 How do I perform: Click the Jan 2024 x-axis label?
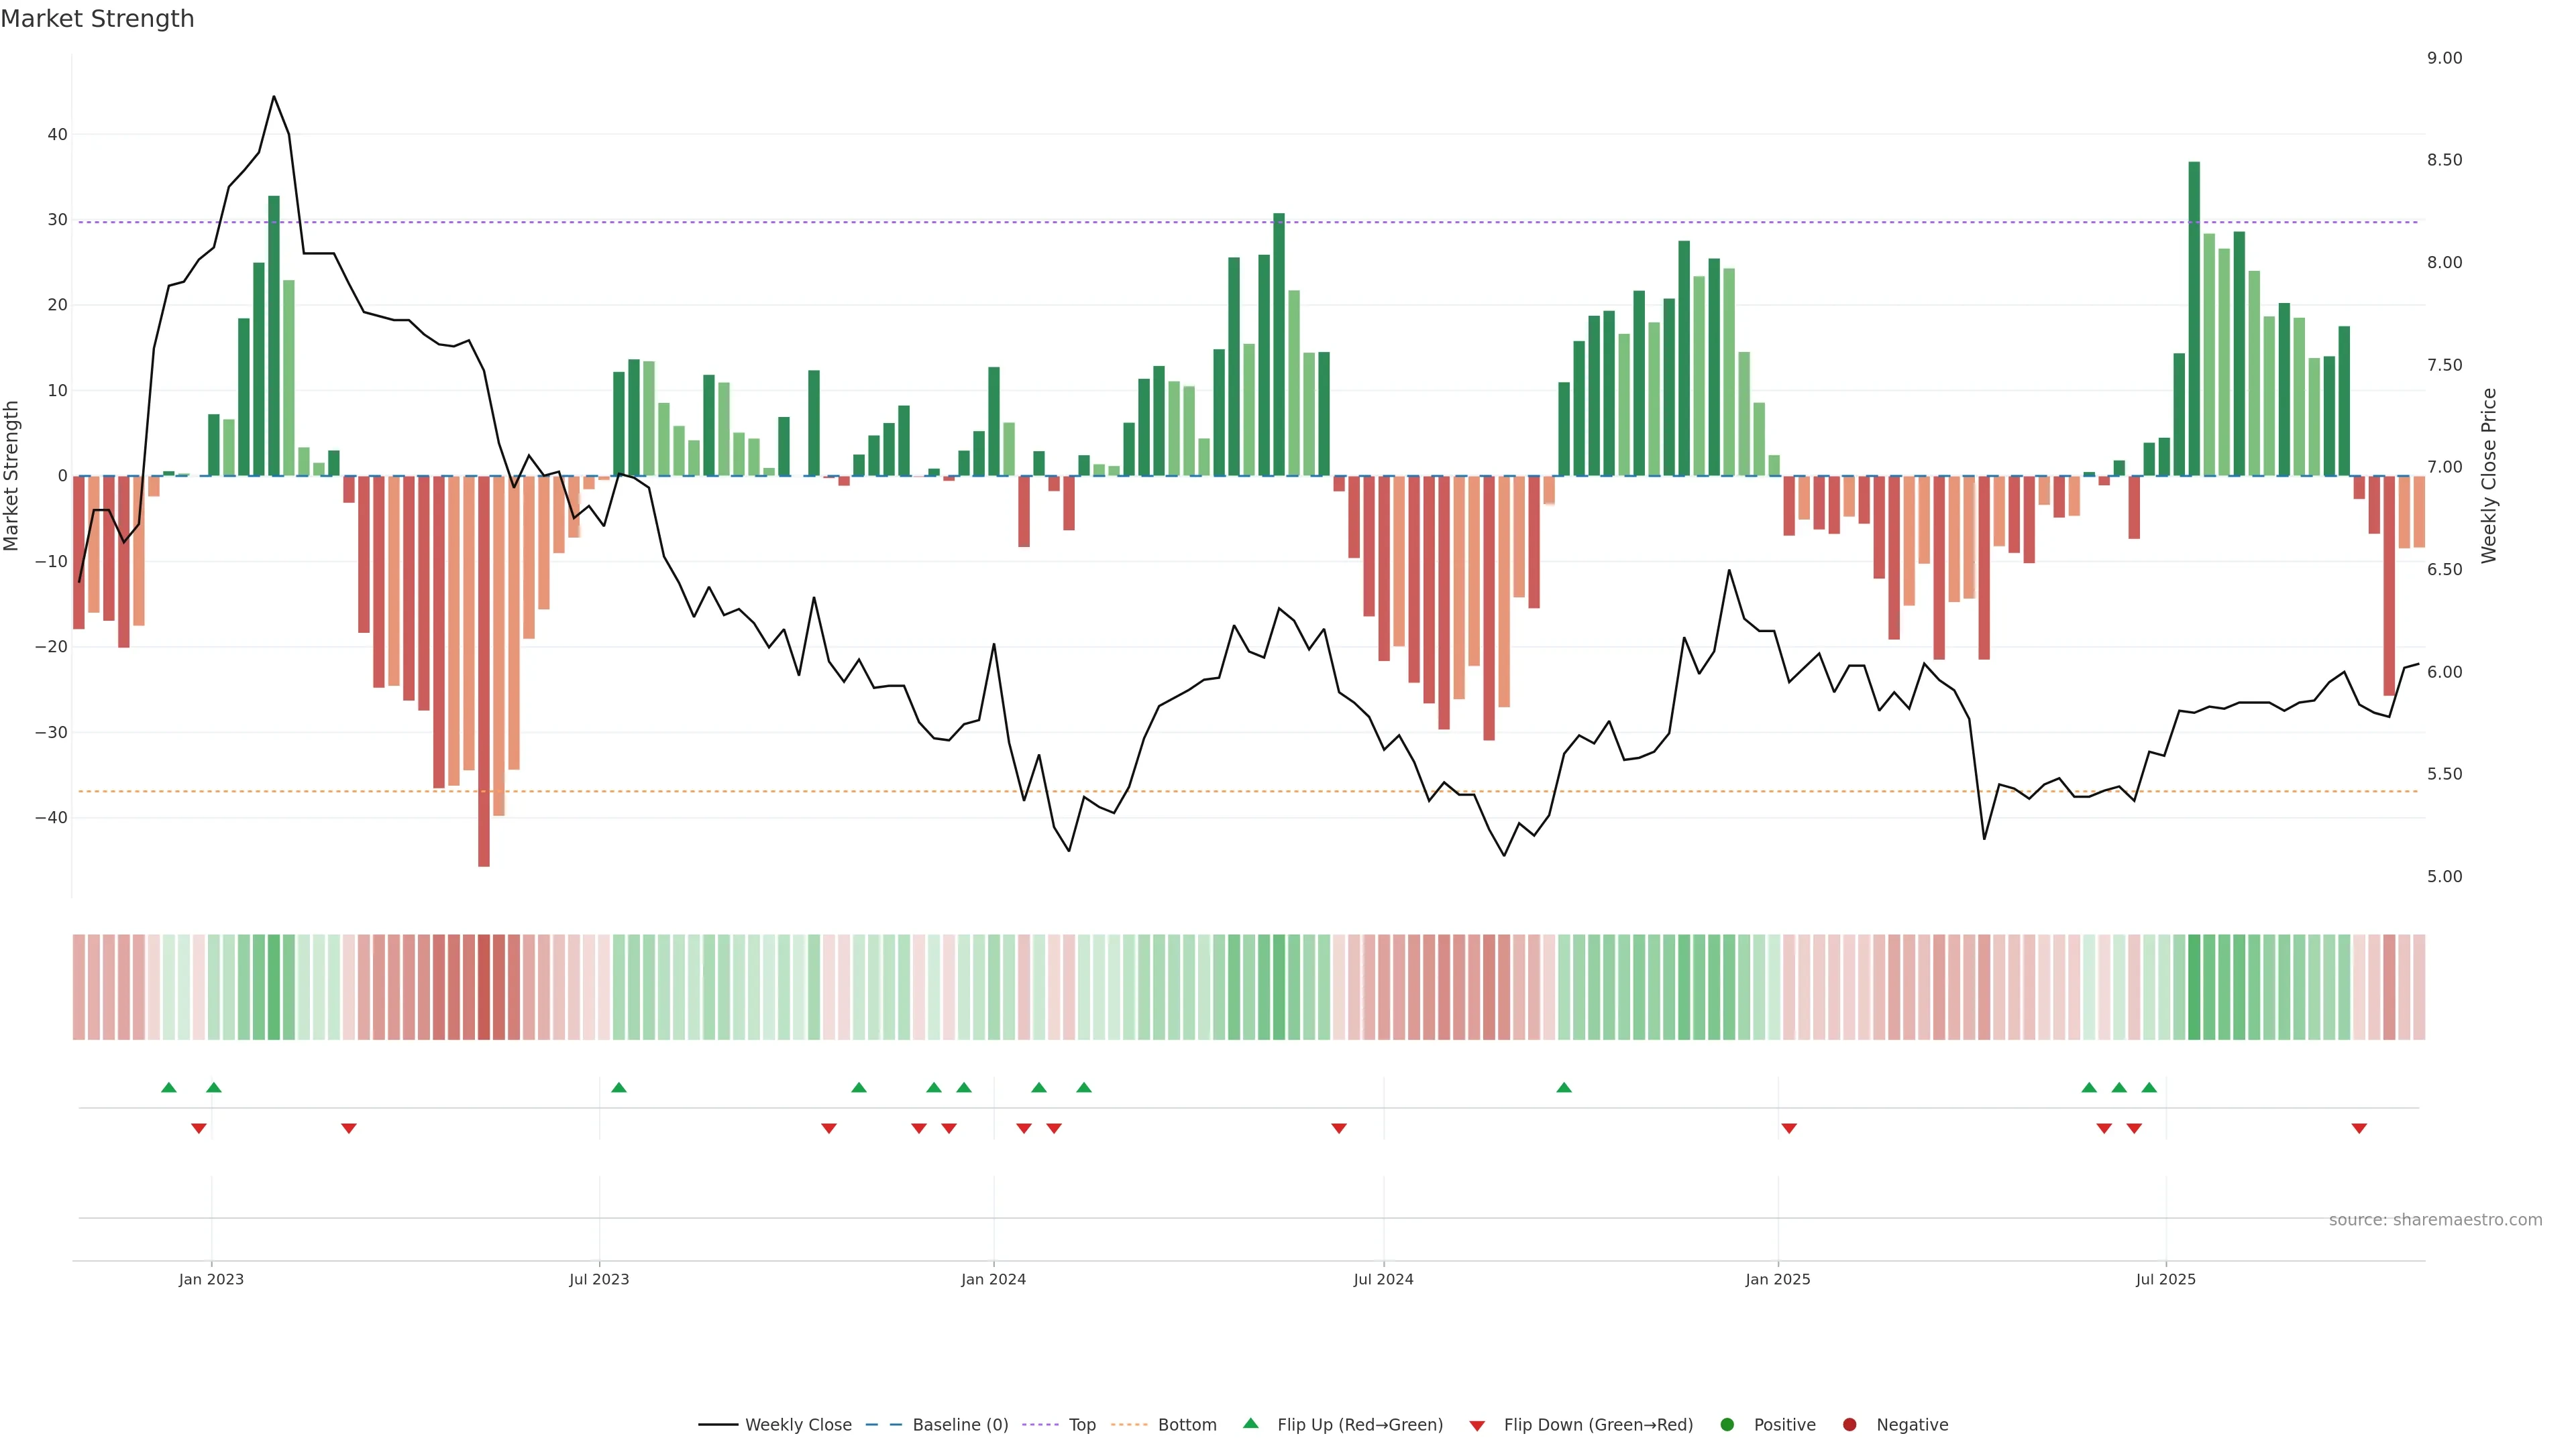pos(993,1279)
